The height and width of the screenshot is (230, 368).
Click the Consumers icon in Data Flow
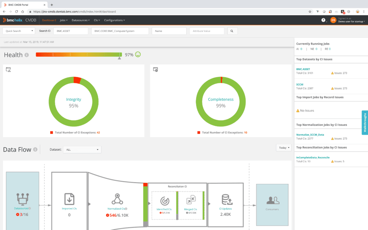272,200
